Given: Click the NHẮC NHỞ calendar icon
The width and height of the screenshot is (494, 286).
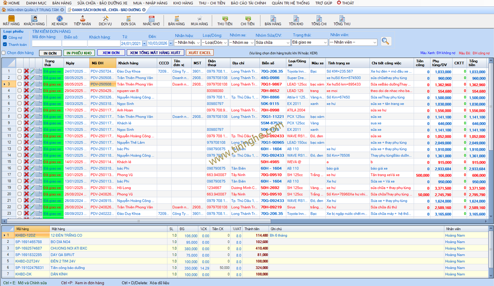Looking at the screenshot, I should click(151, 20).
